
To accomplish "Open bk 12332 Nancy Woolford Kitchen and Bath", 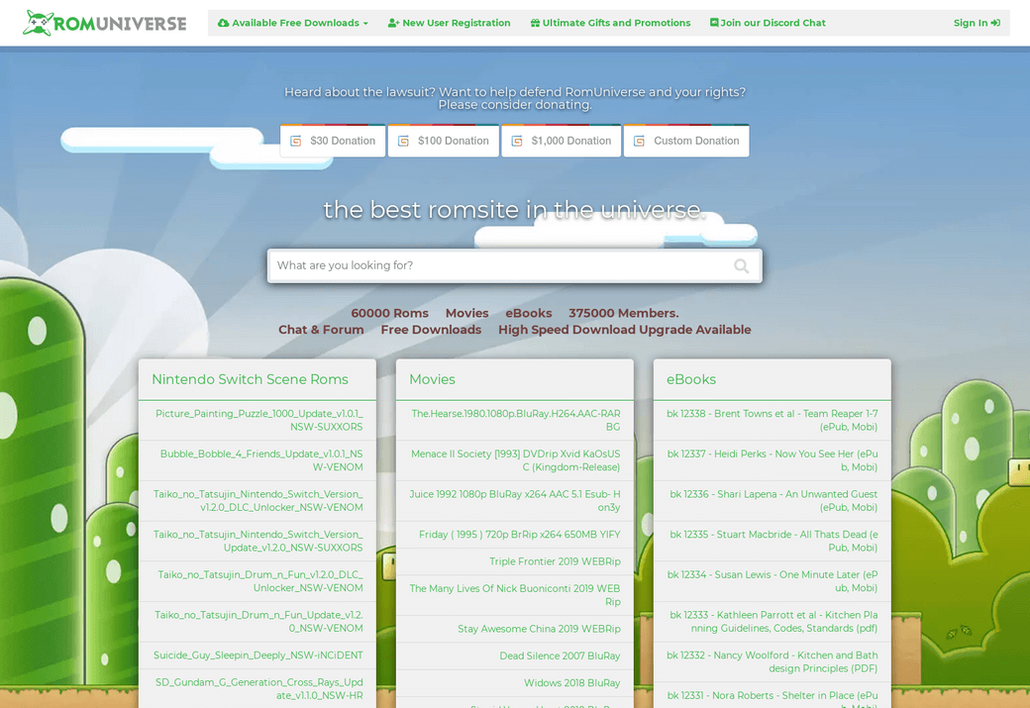I will click(x=772, y=661).
